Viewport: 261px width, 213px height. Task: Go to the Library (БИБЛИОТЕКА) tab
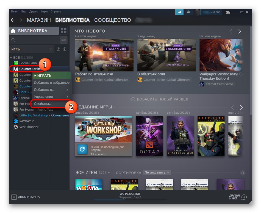(73, 20)
